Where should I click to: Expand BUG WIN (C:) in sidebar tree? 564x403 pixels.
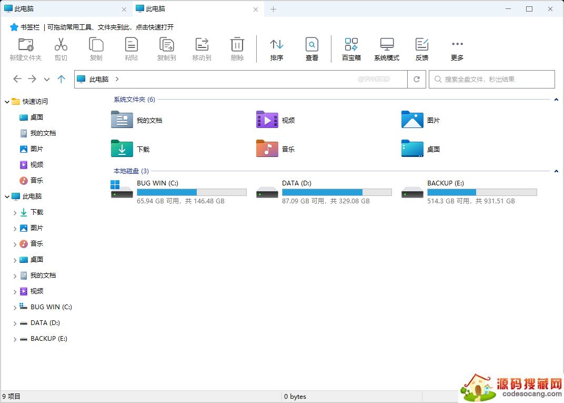pyautogui.click(x=15, y=307)
